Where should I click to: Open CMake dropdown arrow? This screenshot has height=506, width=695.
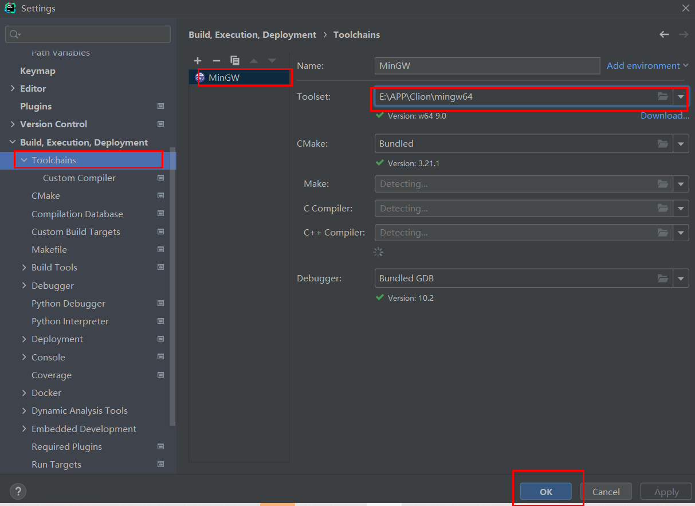pyautogui.click(x=681, y=144)
